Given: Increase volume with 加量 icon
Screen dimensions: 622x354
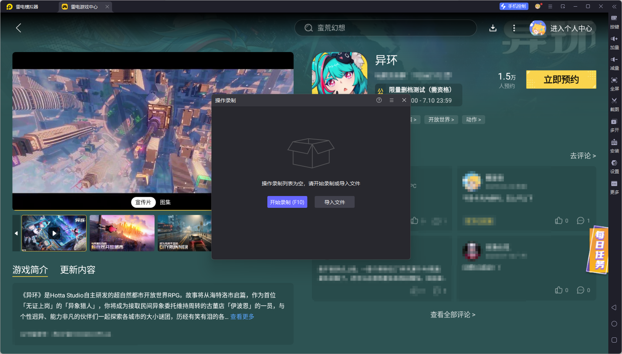Looking at the screenshot, I should 614,42.
